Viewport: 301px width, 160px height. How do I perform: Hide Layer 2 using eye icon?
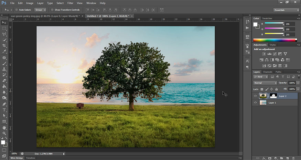[x=255, y=96]
